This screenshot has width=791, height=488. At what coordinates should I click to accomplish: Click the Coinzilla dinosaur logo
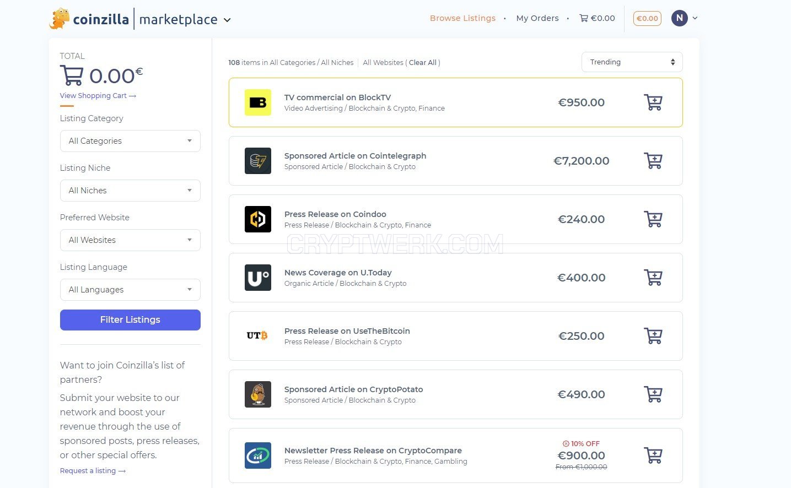pos(60,19)
